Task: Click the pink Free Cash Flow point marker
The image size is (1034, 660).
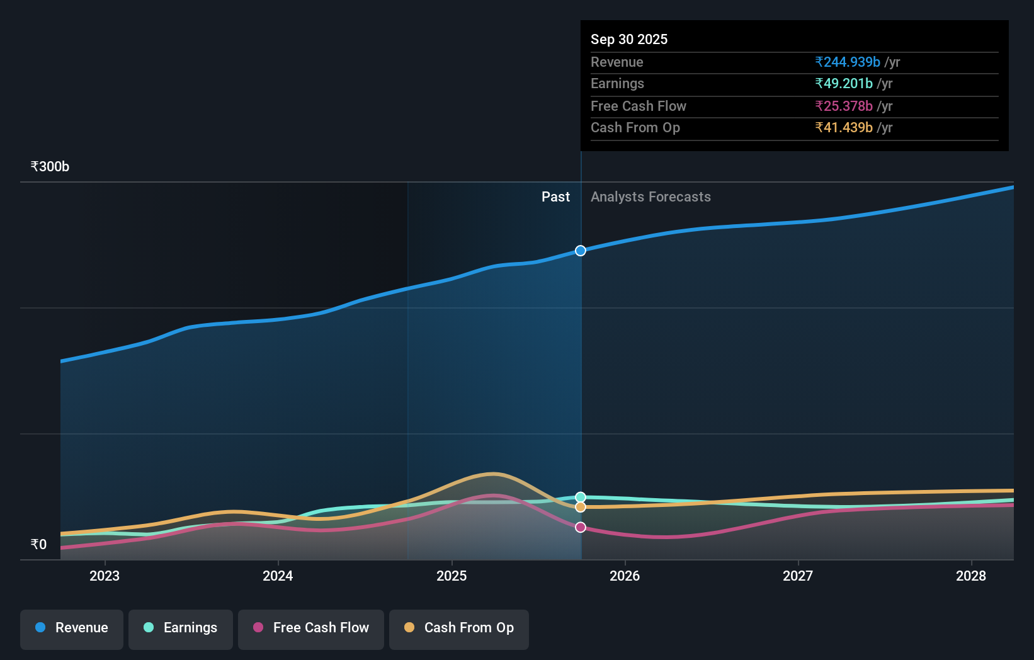Action: pyautogui.click(x=580, y=527)
